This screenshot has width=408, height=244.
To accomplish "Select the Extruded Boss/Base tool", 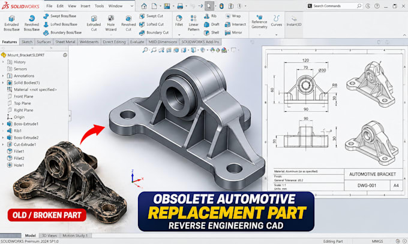I will click(11, 23).
